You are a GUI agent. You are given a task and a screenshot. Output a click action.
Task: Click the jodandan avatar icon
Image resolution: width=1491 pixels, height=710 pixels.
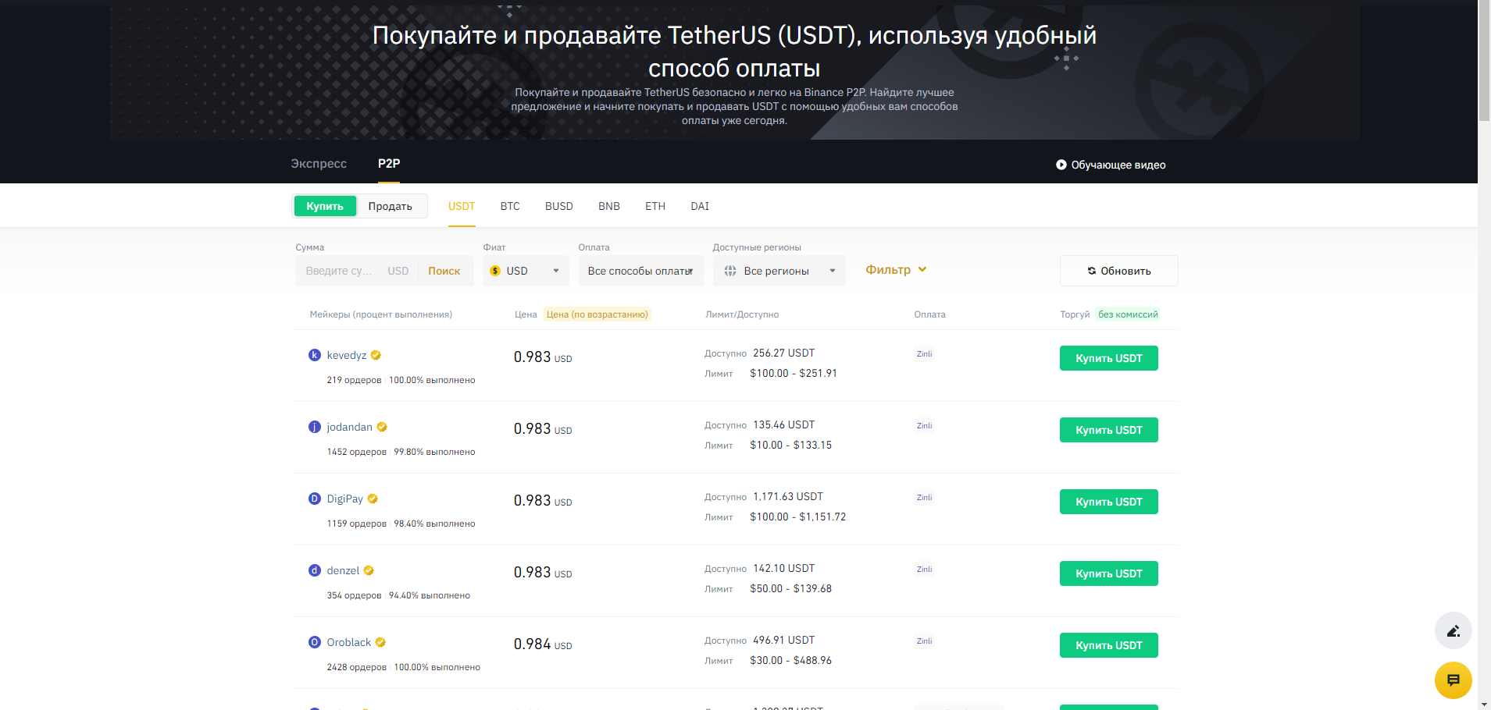pyautogui.click(x=315, y=427)
